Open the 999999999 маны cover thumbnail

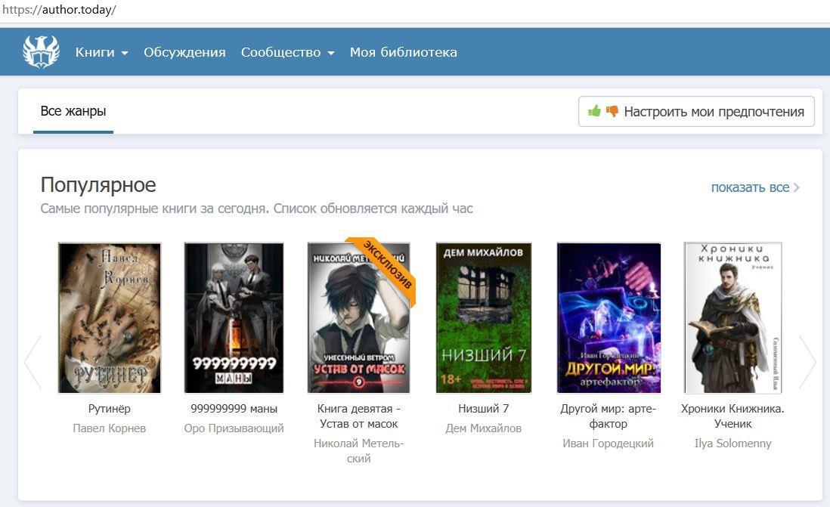[x=234, y=317]
